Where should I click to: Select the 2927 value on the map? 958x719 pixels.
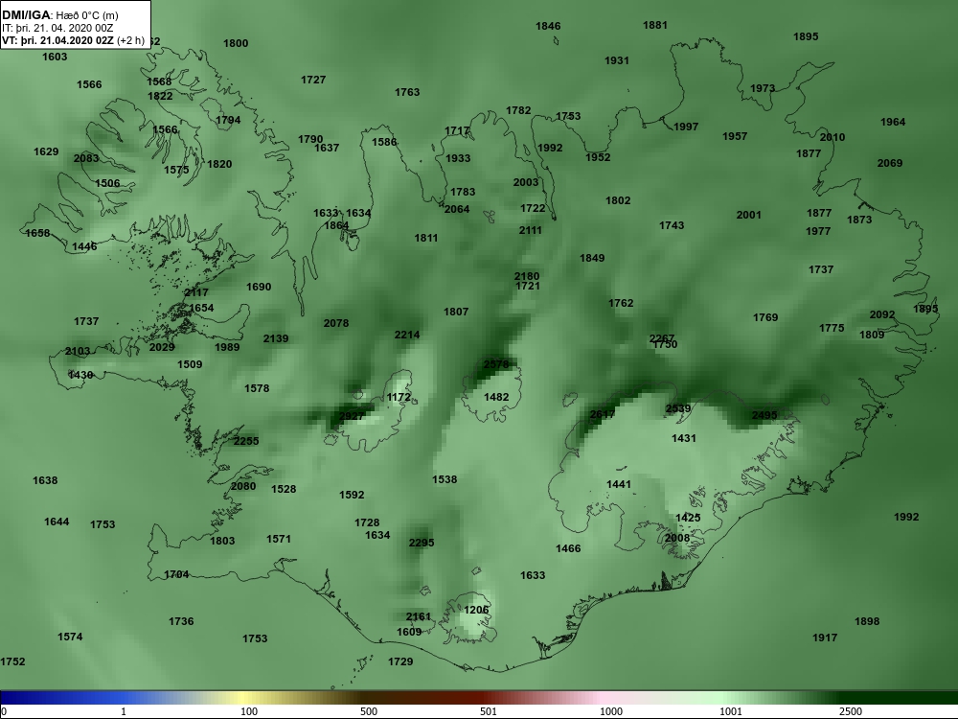click(x=352, y=416)
